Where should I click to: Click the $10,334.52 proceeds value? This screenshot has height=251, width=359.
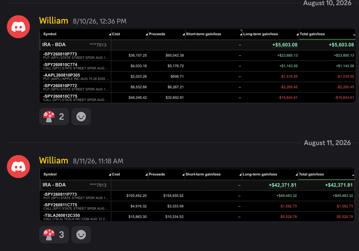(x=174, y=217)
